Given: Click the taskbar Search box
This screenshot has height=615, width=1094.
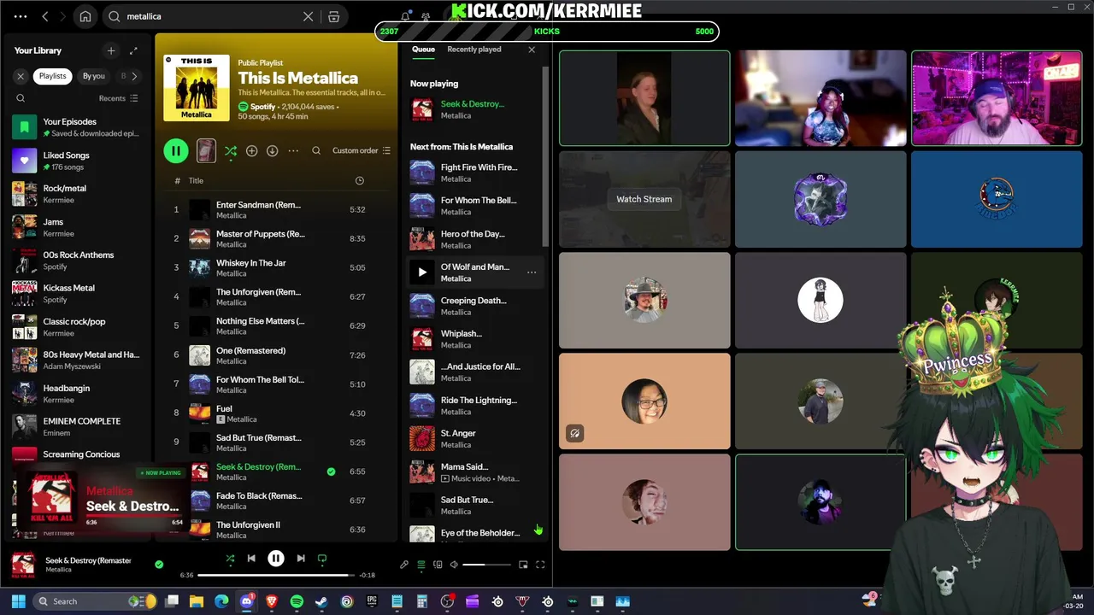Looking at the screenshot, I should (x=96, y=601).
